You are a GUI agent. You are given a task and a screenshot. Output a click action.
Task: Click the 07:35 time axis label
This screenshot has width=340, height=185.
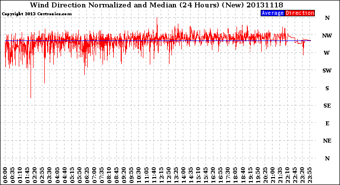[x=102, y=175]
